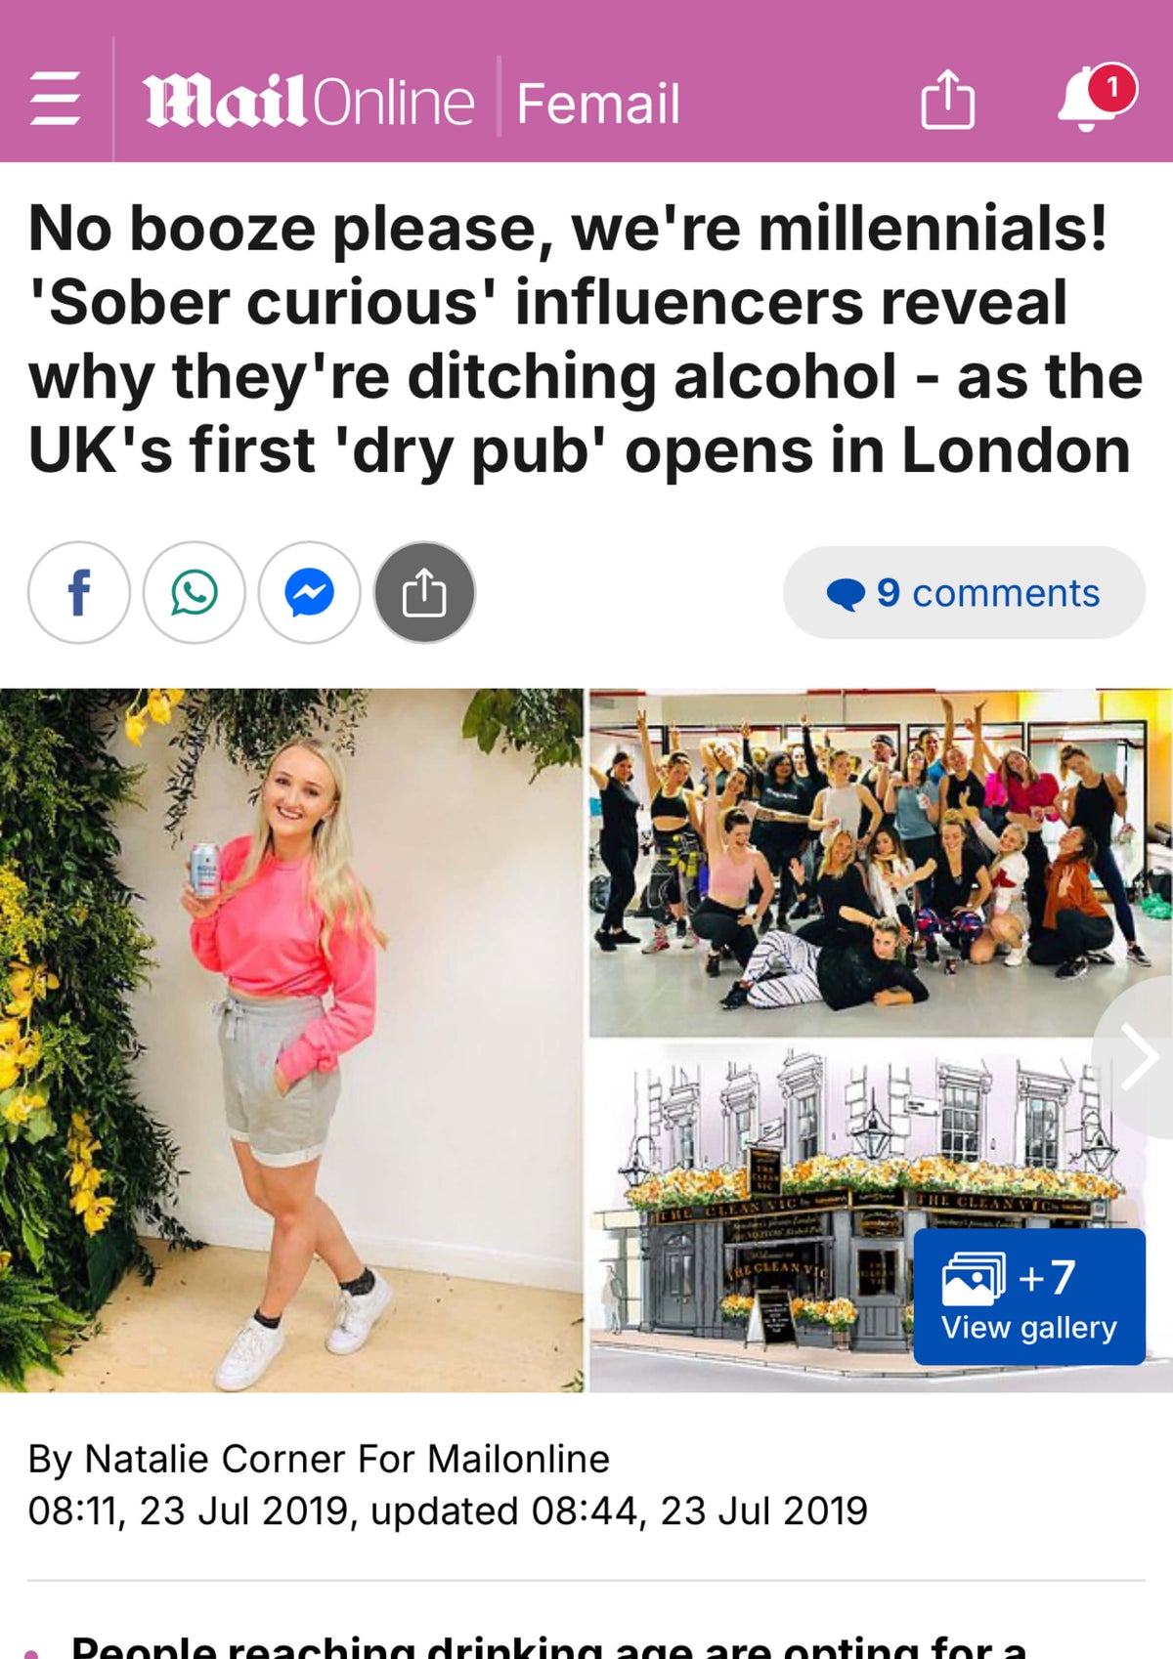This screenshot has height=1659, width=1173.
Task: Tap the header share icon
Action: tap(947, 99)
